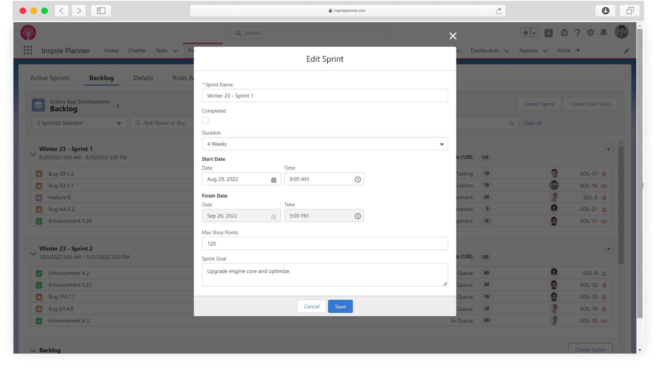Open the Favorites star icon
This screenshot has height=377, width=657.
point(526,33)
